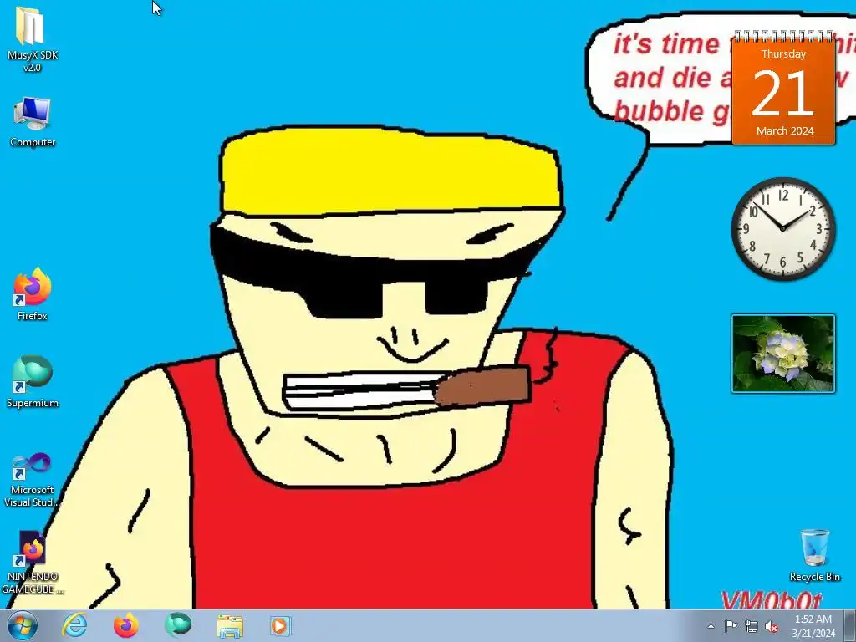Screen dimensions: 856x642
Task: Open Windows Media Player from the taskbar
Action: pos(281,625)
